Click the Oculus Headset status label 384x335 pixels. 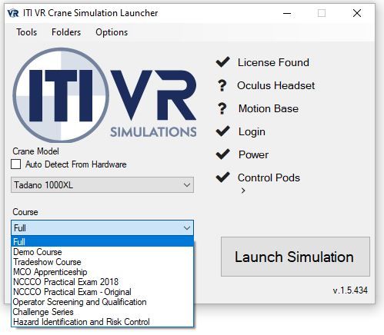(275, 85)
